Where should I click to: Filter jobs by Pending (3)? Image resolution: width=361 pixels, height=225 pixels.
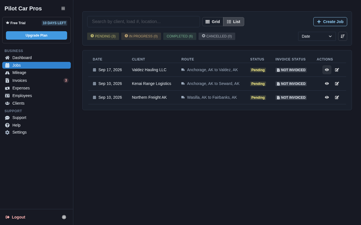click(103, 36)
